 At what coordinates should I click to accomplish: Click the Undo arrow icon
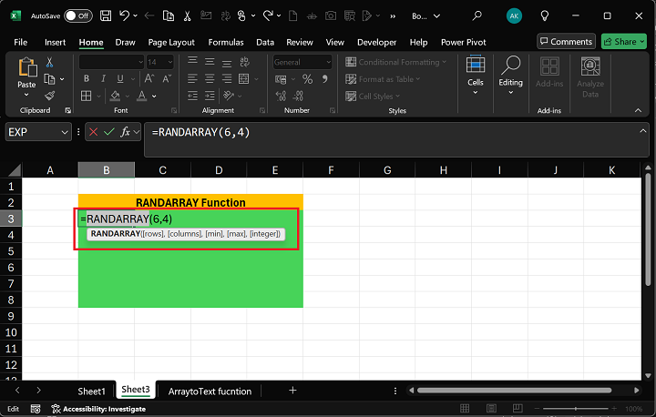(x=124, y=15)
